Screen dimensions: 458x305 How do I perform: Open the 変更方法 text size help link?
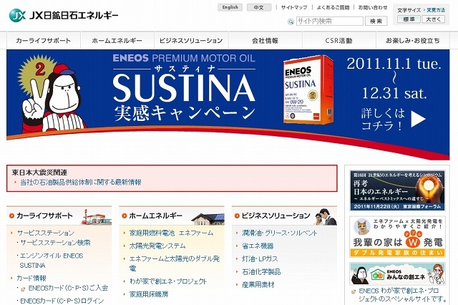tap(436, 10)
